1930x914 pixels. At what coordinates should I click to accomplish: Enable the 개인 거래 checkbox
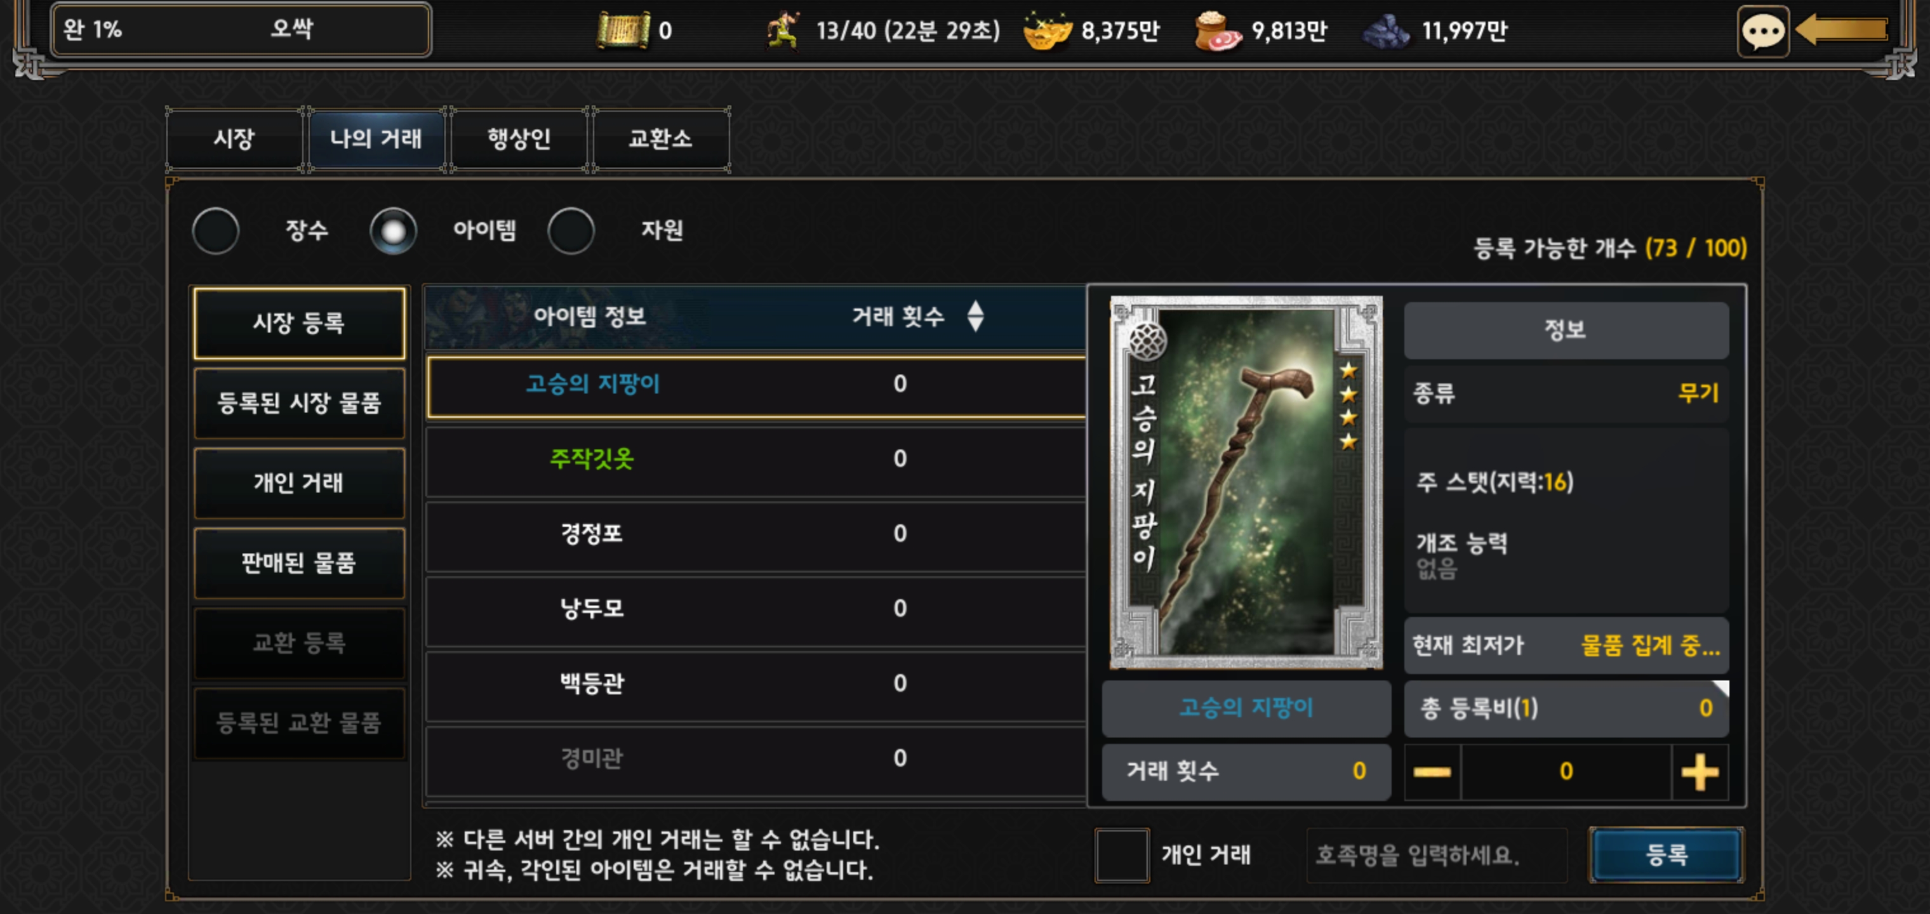1122,855
